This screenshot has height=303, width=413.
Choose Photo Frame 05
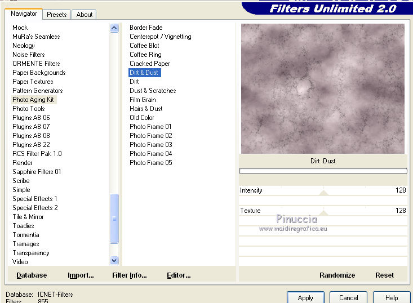[150, 163]
